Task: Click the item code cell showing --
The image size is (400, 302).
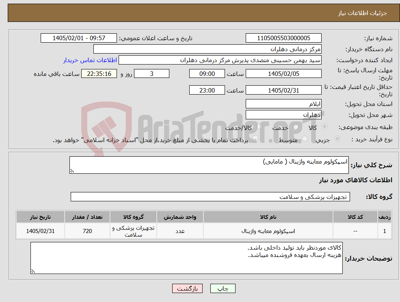Action: [355, 231]
